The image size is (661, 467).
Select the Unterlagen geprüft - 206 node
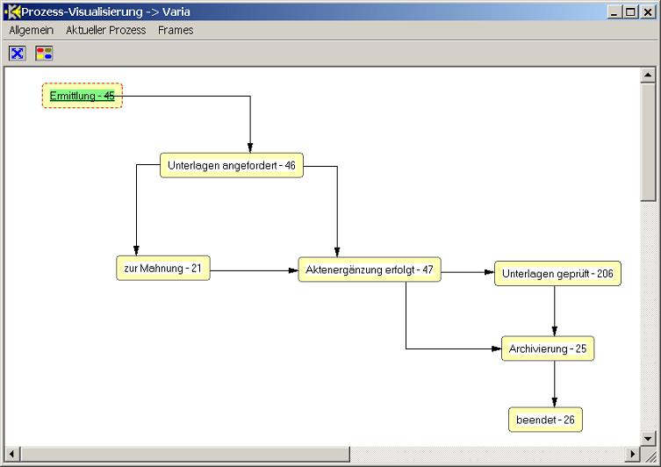click(557, 274)
